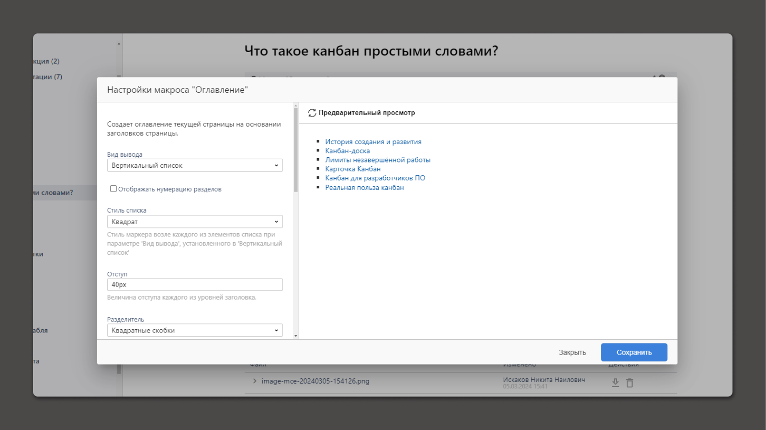
Task: Enable section numbering checkbox
Action: [113, 189]
